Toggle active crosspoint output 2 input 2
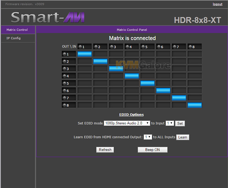228x188 pixels. [x=100, y=61]
